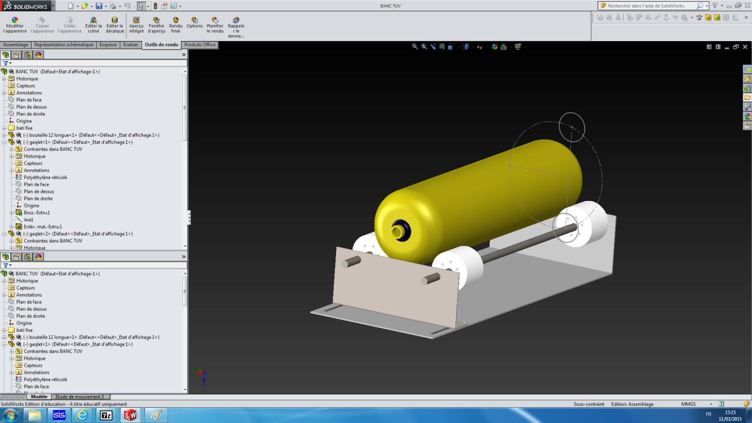Image resolution: width=752 pixels, height=423 pixels.
Task: Open the Help menu dropdown arrow
Action: click(721, 6)
